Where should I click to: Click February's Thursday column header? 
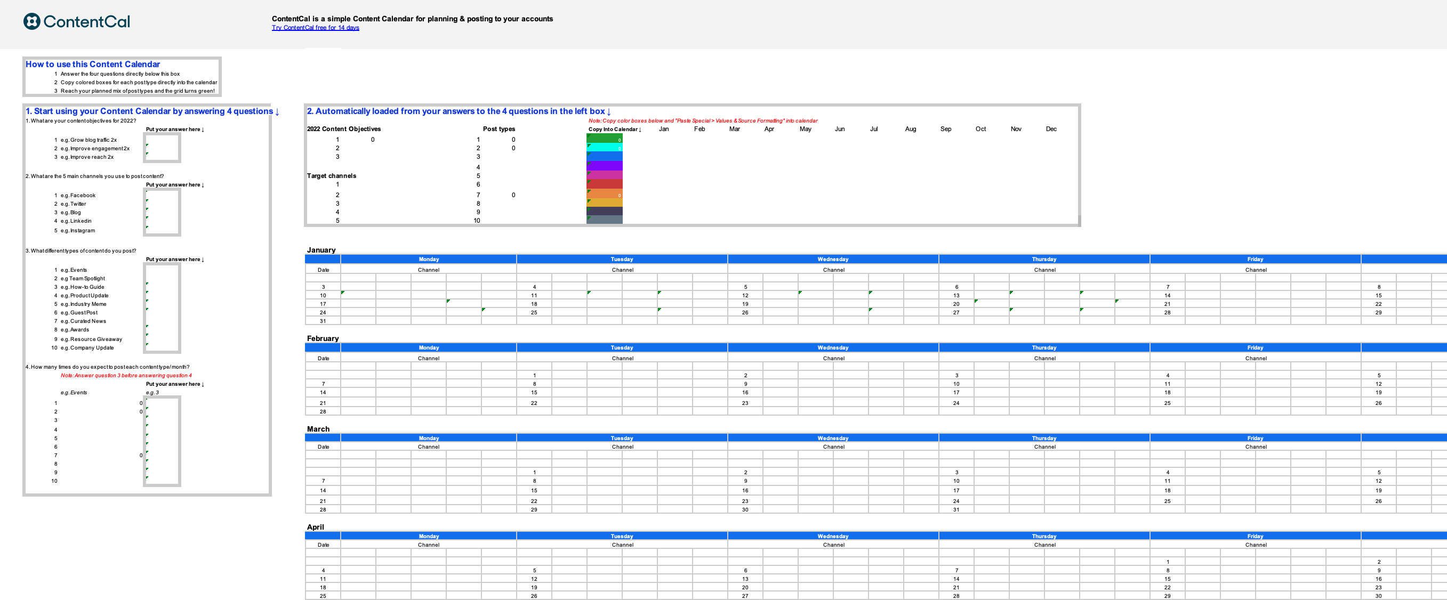tap(1044, 347)
